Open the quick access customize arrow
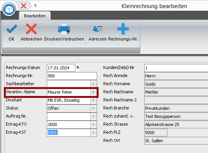208x153 pixels. pos(35,5)
